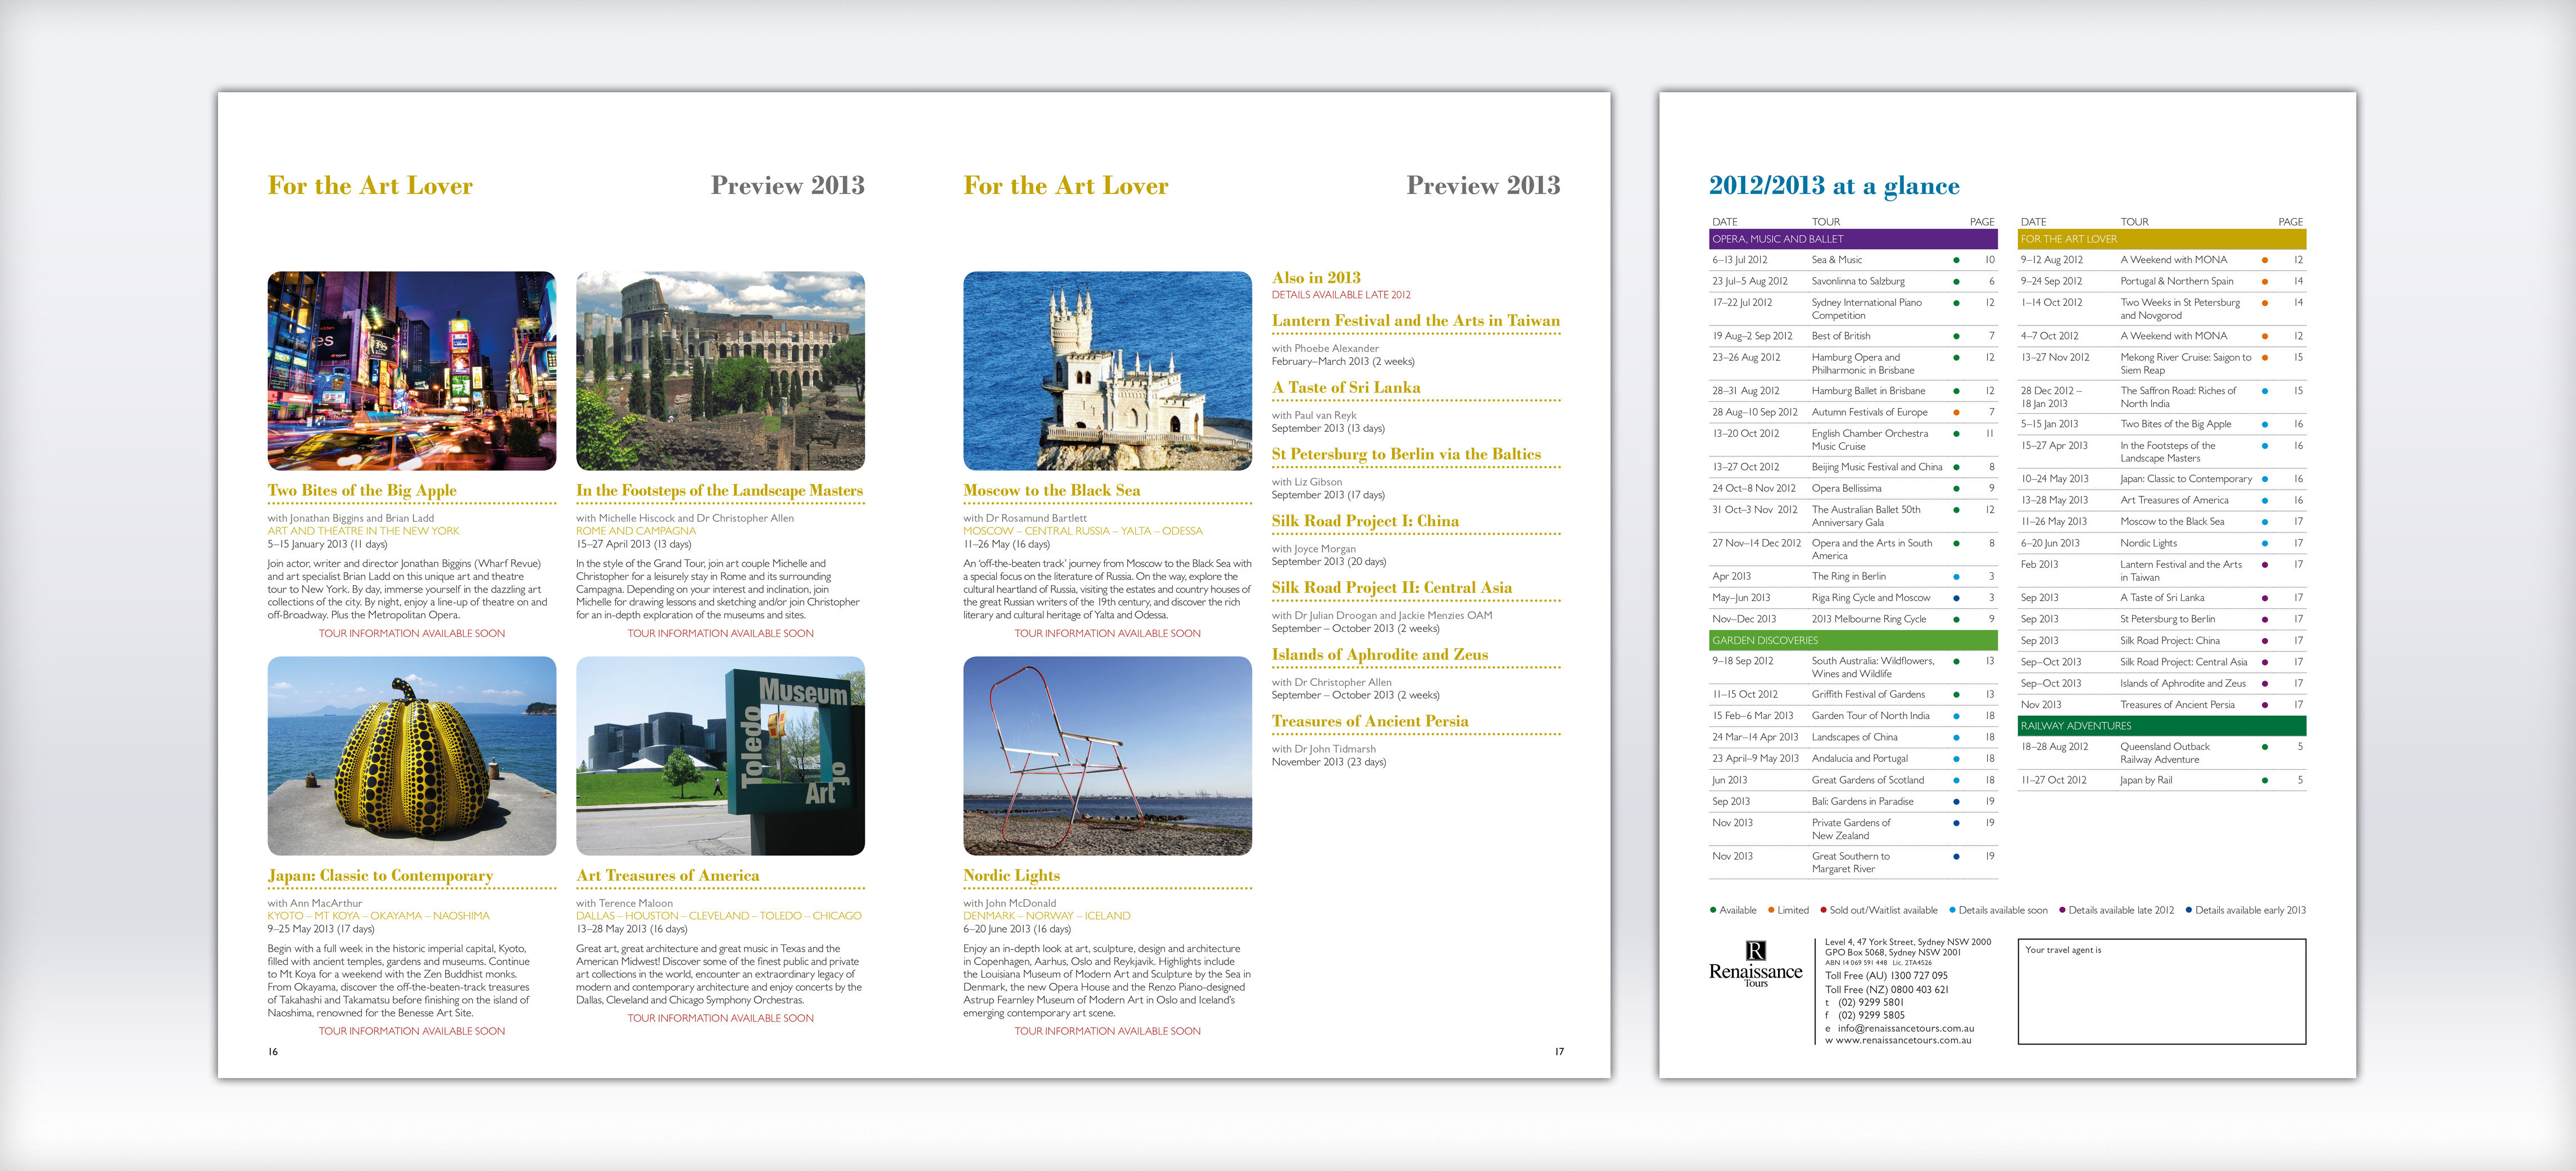2576x1171 pixels.
Task: Click the Your travel agent is box
Action: (2162, 991)
